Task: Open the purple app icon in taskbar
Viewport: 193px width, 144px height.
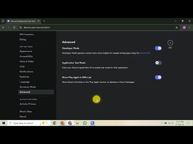Action: pyautogui.click(x=92, y=123)
